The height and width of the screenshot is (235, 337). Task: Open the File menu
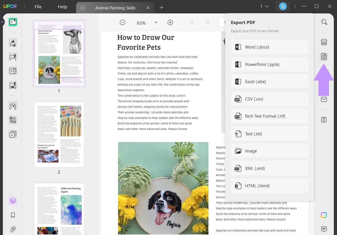[38, 7]
